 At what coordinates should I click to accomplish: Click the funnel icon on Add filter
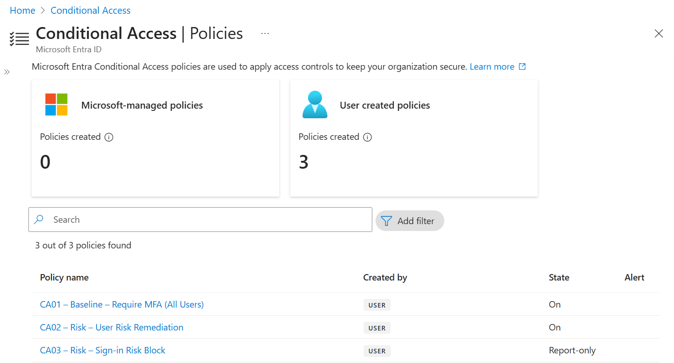click(x=387, y=221)
